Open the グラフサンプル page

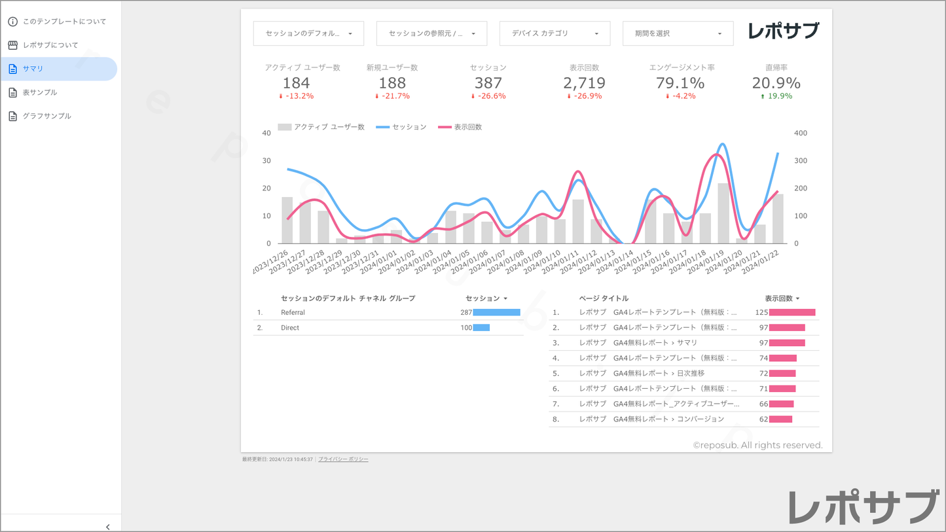pyautogui.click(x=46, y=116)
